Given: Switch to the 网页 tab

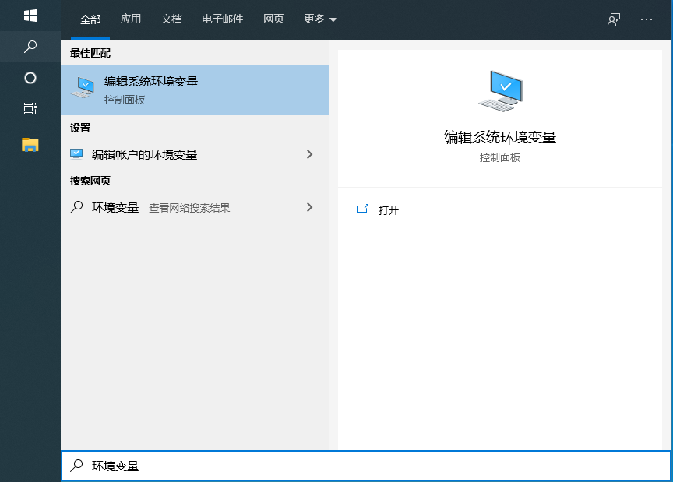Looking at the screenshot, I should tap(273, 19).
